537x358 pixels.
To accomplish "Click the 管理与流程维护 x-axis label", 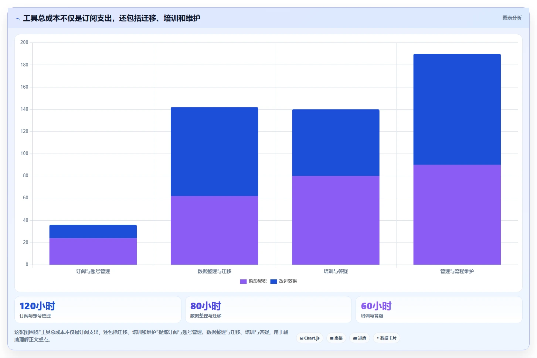I will tap(457, 271).
